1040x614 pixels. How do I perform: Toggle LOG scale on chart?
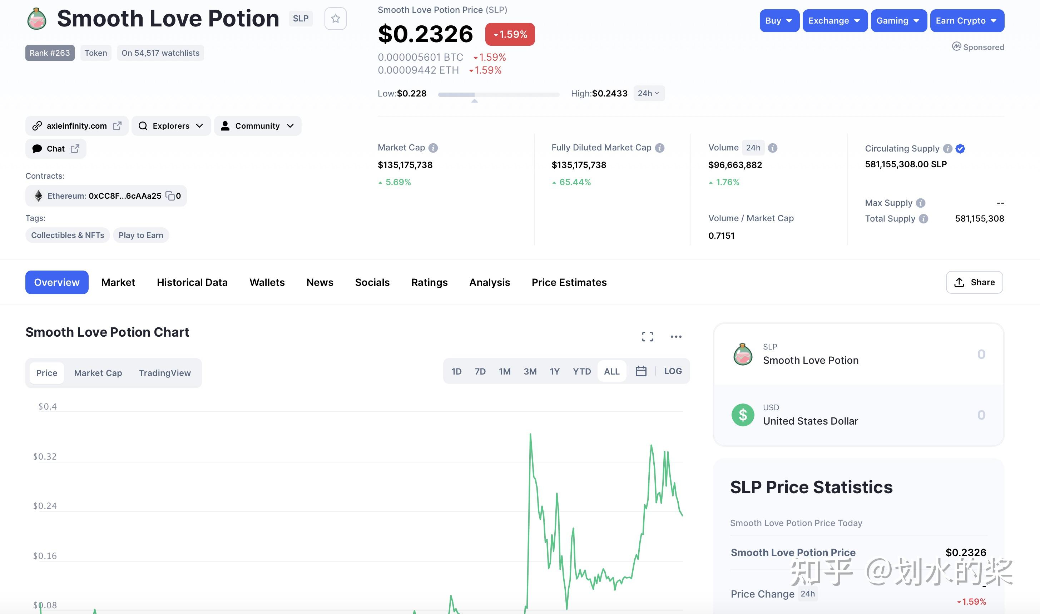point(673,371)
